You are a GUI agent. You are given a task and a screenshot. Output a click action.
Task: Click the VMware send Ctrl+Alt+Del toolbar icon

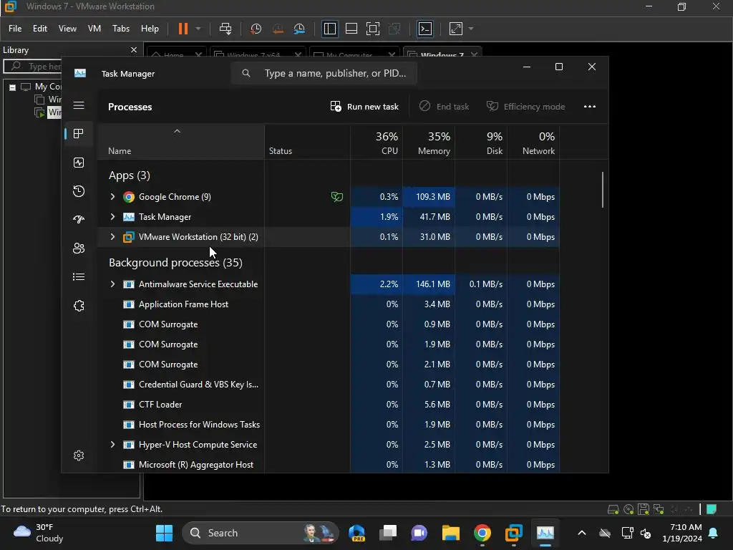[225, 29]
